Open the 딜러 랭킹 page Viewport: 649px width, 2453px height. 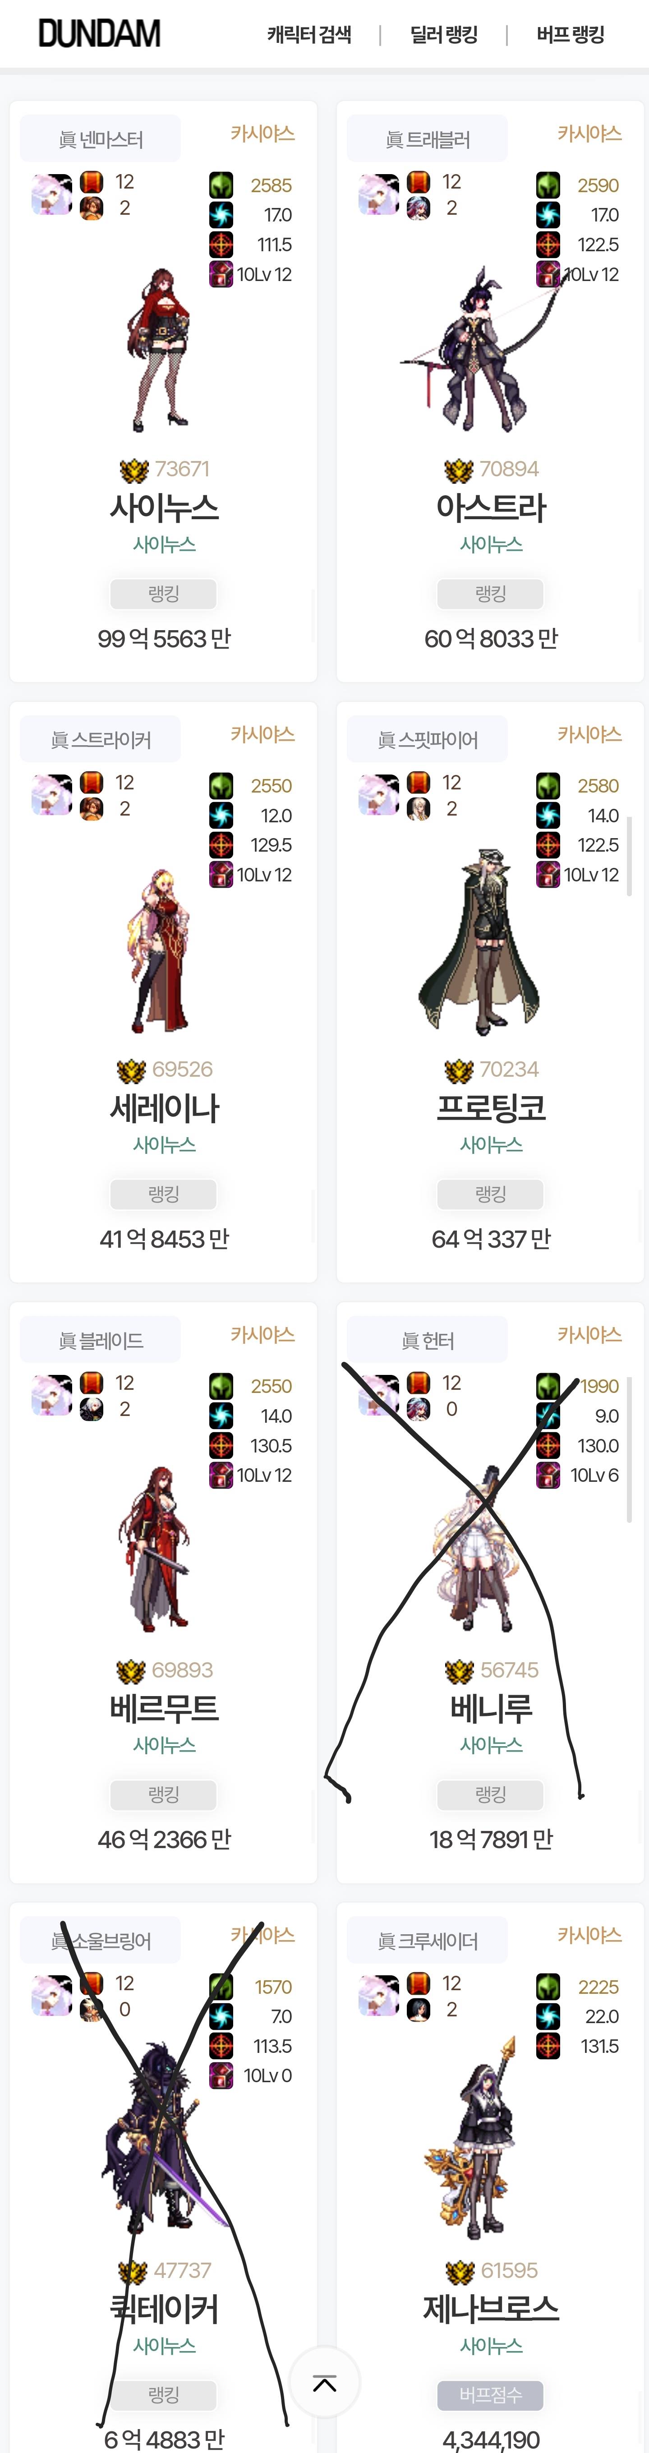443,35
